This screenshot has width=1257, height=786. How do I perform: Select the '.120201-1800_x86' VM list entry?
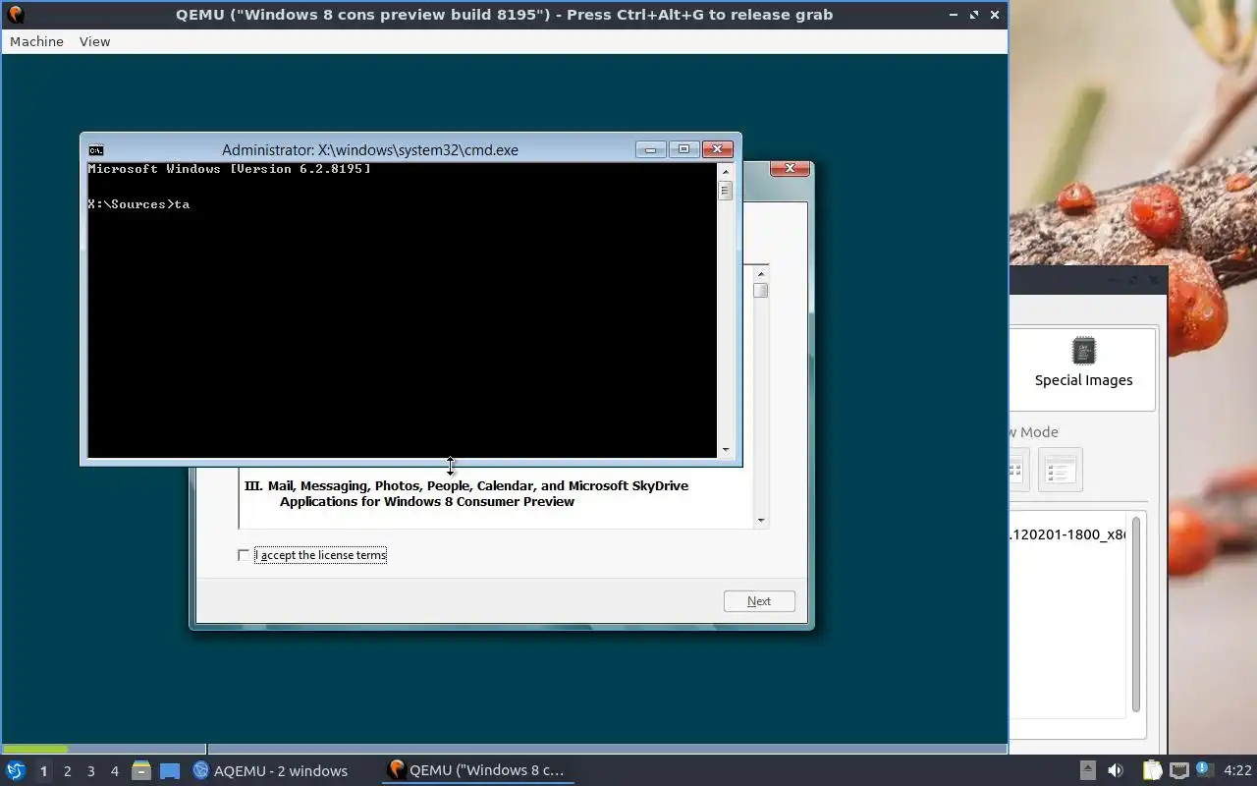pos(1067,534)
